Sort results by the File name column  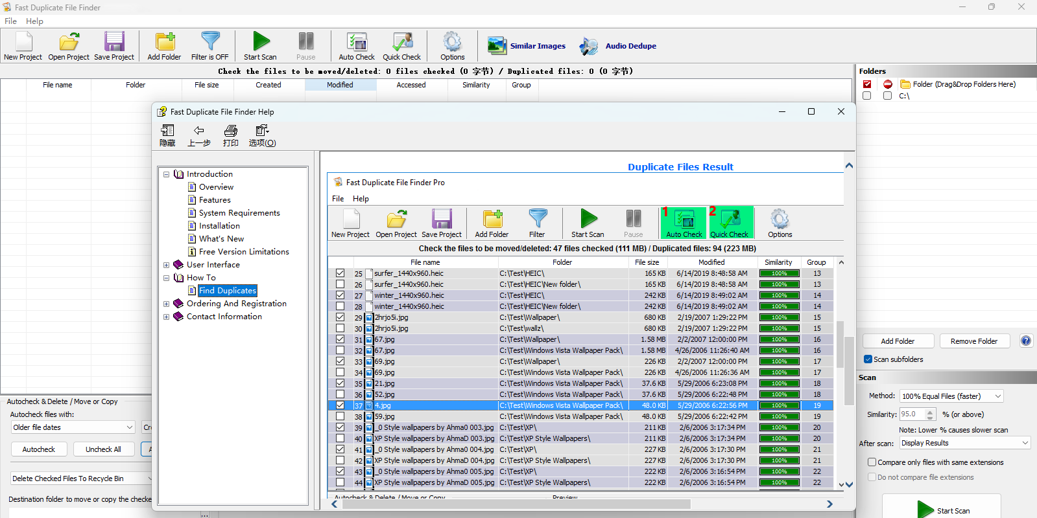pos(58,85)
